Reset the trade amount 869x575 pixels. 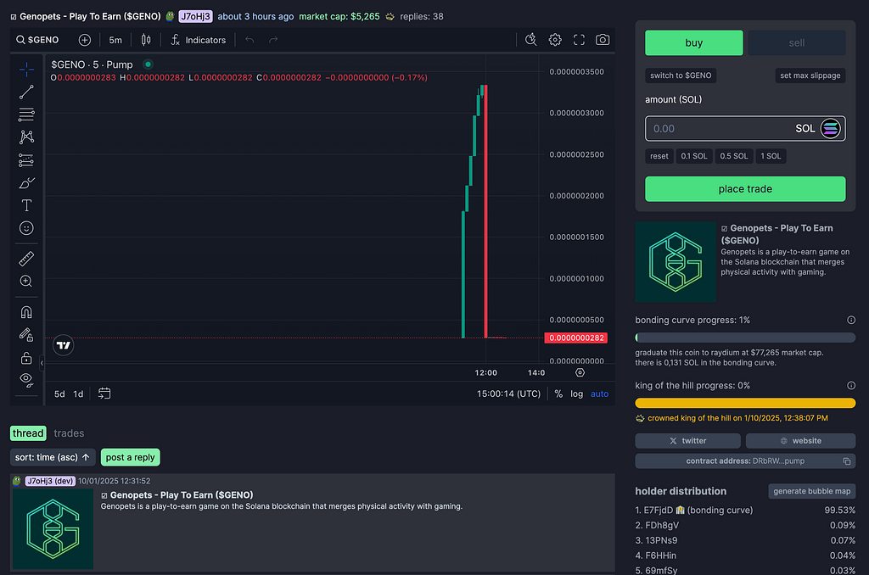pyautogui.click(x=659, y=156)
